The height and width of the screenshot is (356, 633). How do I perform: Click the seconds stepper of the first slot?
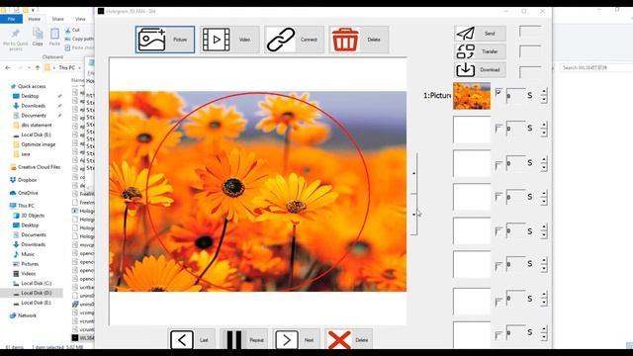pyautogui.click(x=544, y=96)
